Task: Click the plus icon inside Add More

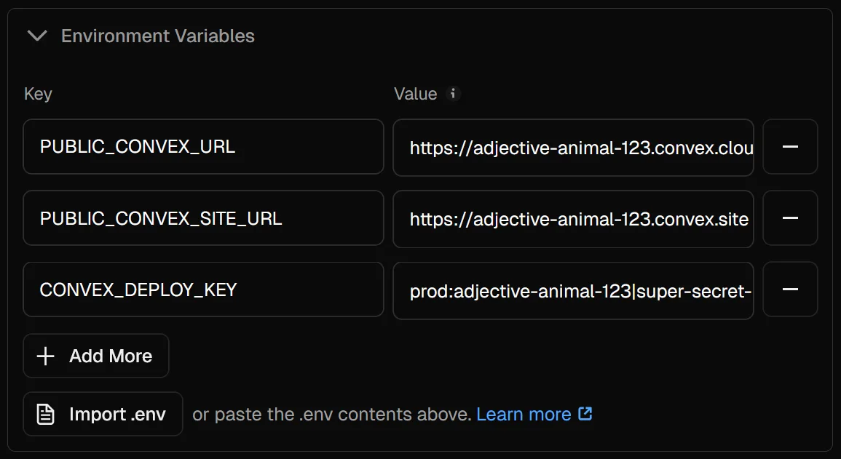Action: [46, 356]
